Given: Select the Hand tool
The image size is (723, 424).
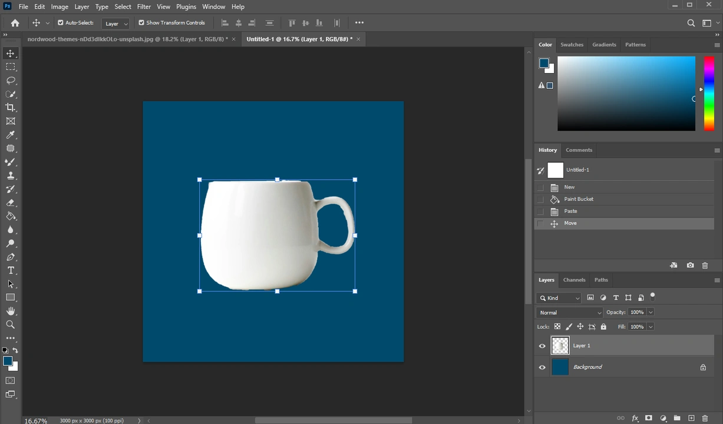Looking at the screenshot, I should pos(11,311).
